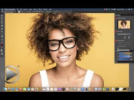This screenshot has height=100, width=134.
Task: Click the Spotlight search icon in menu bar
Action: click(x=126, y=9)
